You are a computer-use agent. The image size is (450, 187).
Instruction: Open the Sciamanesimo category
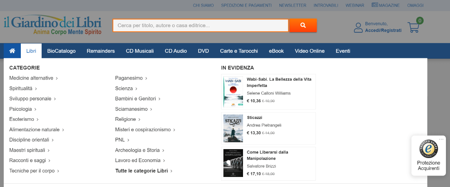coord(134,109)
